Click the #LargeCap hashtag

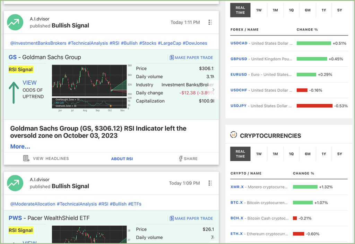coord(169,43)
